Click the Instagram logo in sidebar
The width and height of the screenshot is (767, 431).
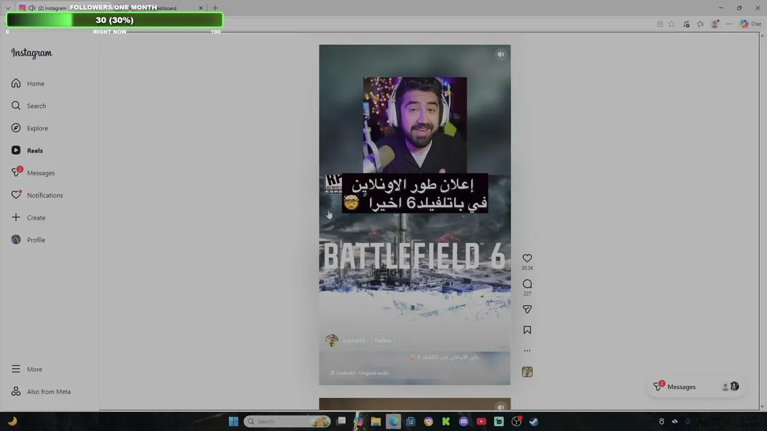(32, 53)
